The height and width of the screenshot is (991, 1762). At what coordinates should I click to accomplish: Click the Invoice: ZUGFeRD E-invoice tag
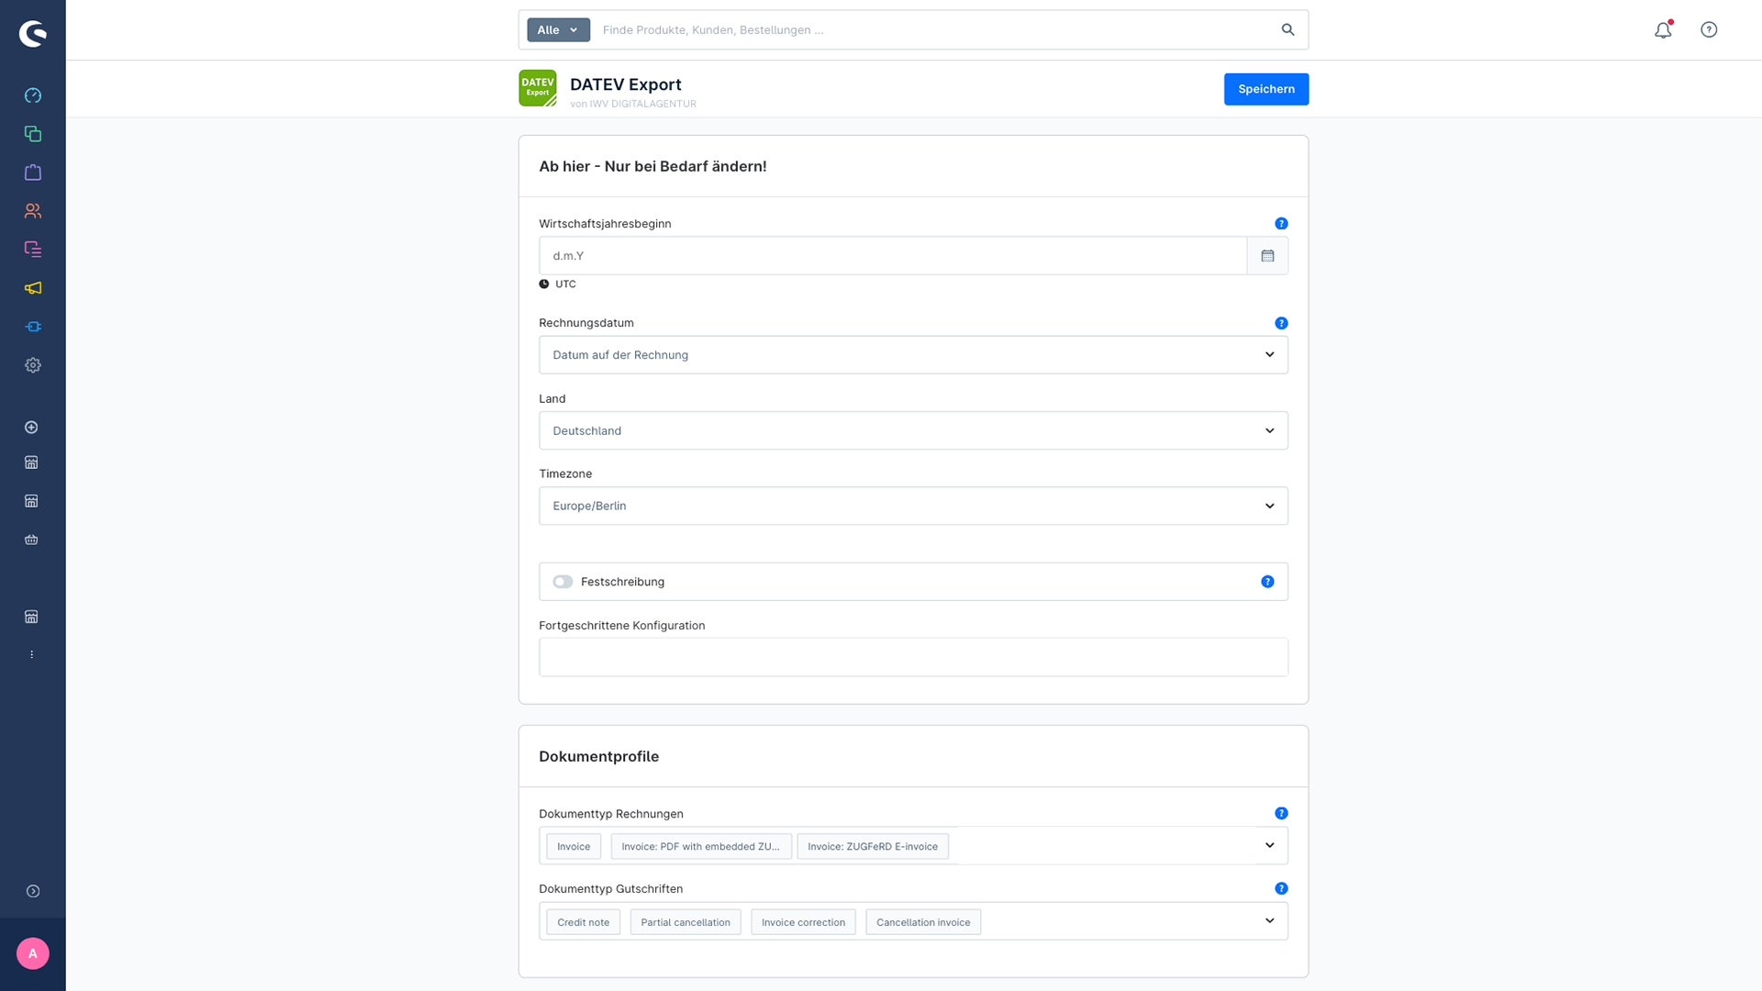(873, 847)
